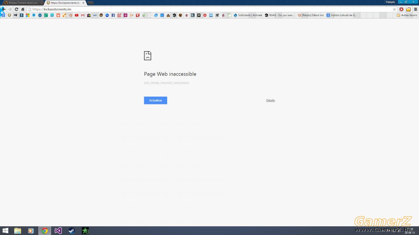Launch Visual Studio from the taskbar
The height and width of the screenshot is (235, 419).
pos(58,230)
